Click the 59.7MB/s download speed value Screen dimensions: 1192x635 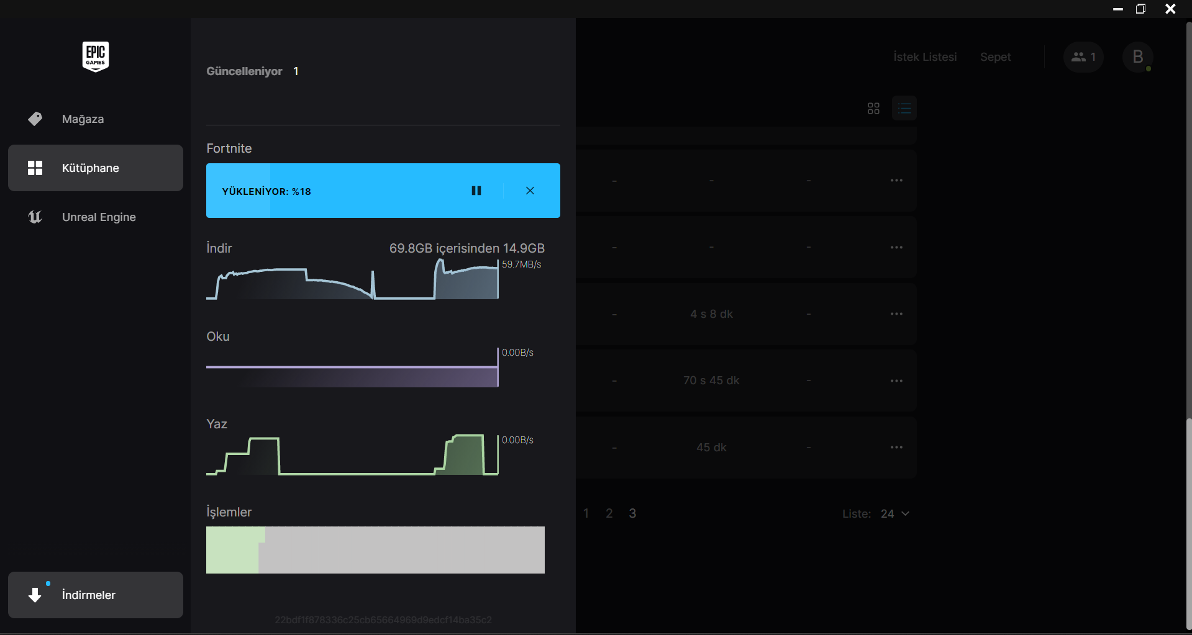[522, 264]
